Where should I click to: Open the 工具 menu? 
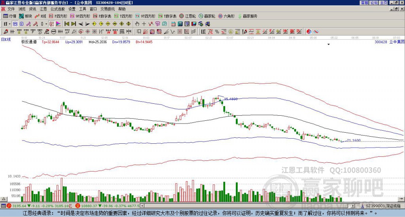pos(82,9)
